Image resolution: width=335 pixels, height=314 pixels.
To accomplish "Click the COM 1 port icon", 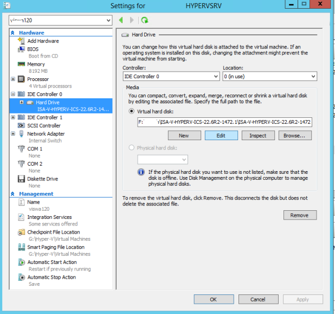I will 21,148.
